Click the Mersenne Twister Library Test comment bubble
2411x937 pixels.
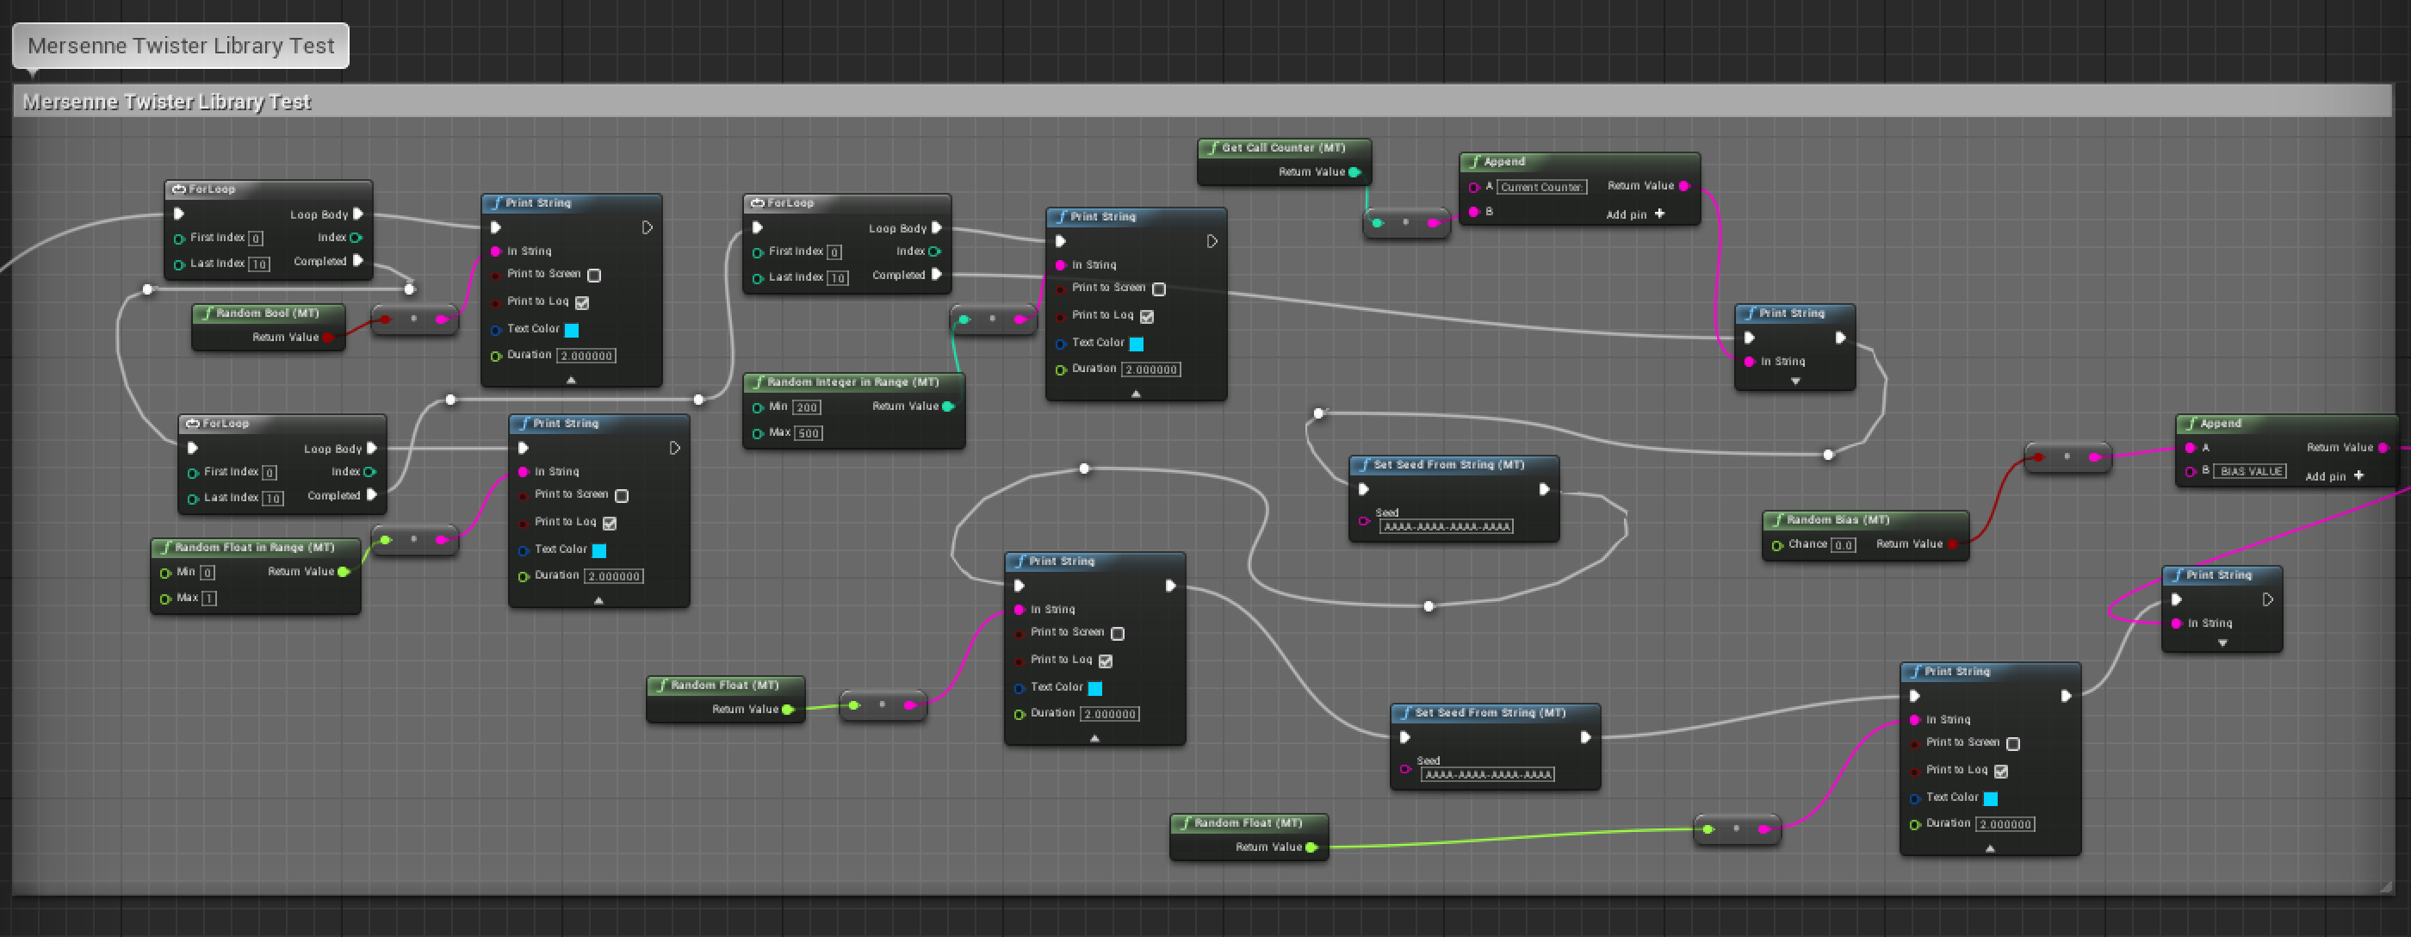click(181, 46)
